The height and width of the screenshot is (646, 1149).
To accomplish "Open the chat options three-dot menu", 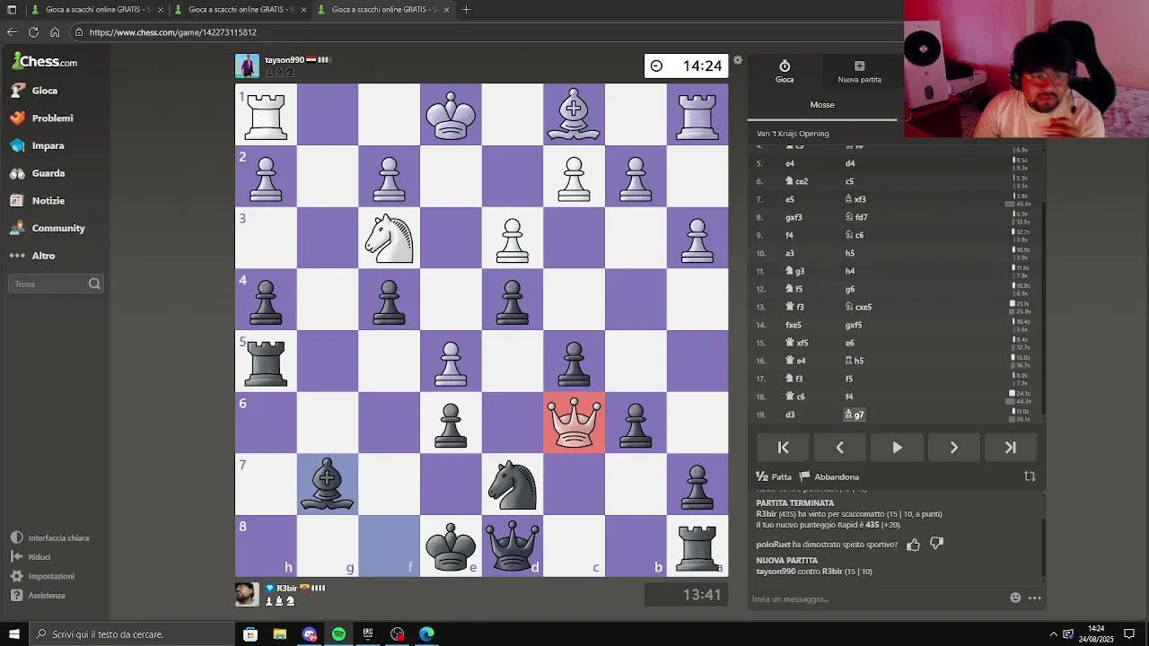I will pos(1034,598).
